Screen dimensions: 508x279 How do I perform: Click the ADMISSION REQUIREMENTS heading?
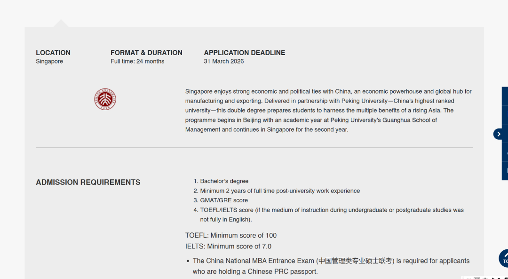point(88,183)
